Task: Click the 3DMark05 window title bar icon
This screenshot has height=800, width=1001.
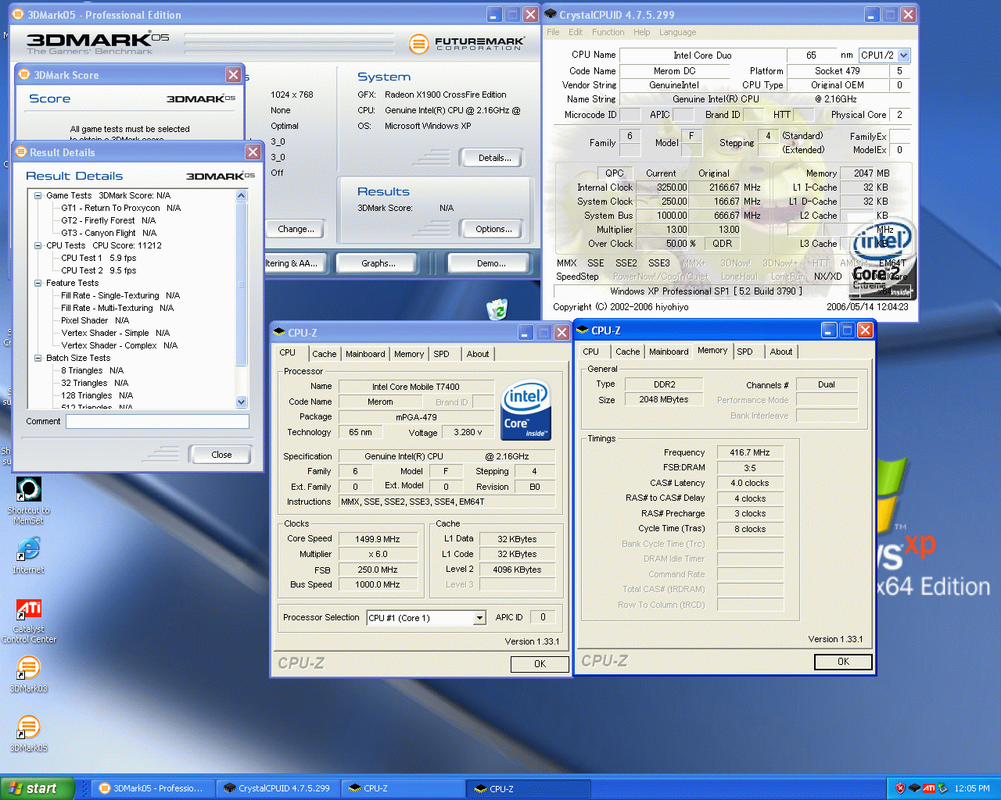Action: (x=18, y=14)
